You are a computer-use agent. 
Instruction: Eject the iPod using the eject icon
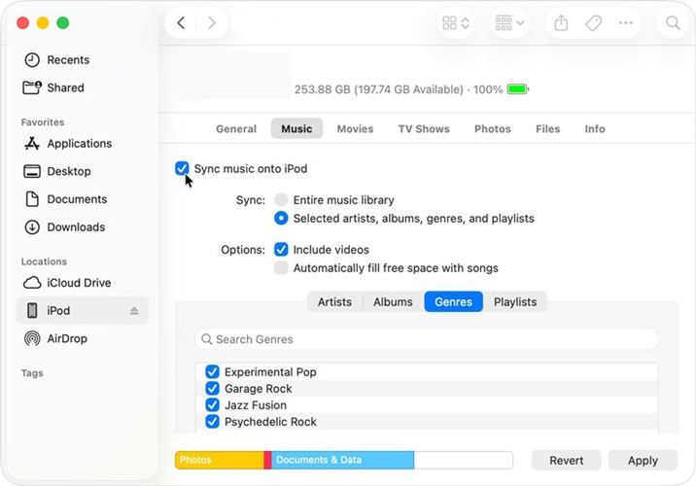tap(134, 311)
